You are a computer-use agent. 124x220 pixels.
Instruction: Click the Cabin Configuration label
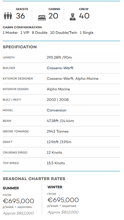click(22, 27)
